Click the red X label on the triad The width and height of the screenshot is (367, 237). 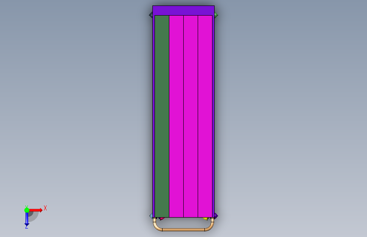45,208
